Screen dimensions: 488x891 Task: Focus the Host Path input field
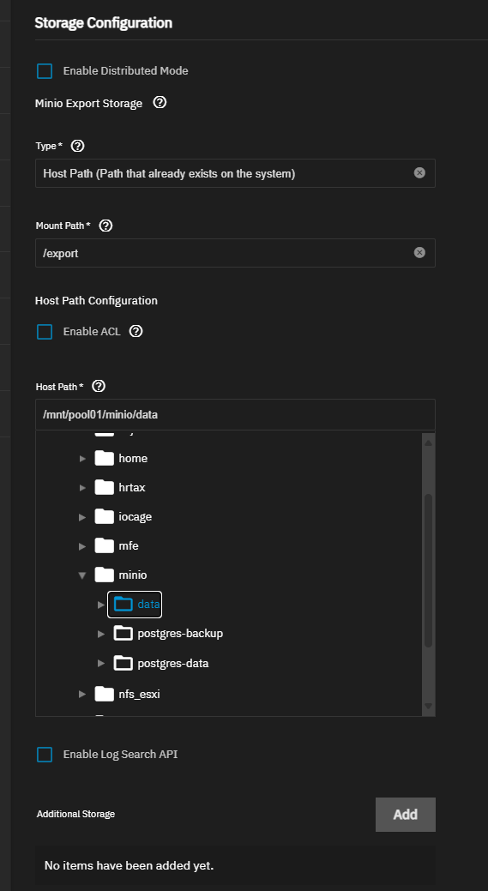[235, 415]
